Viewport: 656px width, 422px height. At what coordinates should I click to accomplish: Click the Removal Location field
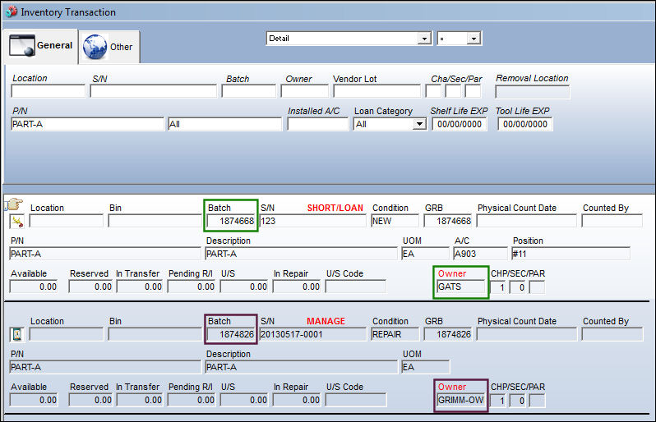click(x=532, y=92)
